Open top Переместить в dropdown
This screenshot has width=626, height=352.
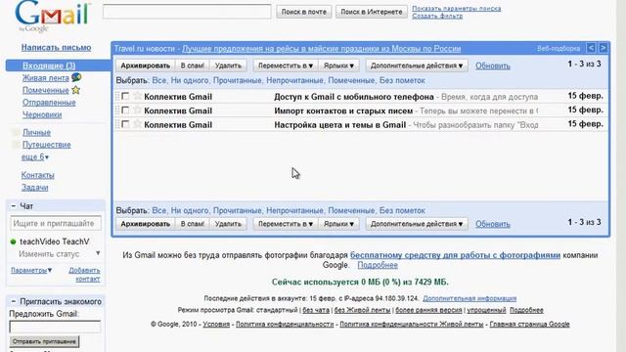[286, 66]
